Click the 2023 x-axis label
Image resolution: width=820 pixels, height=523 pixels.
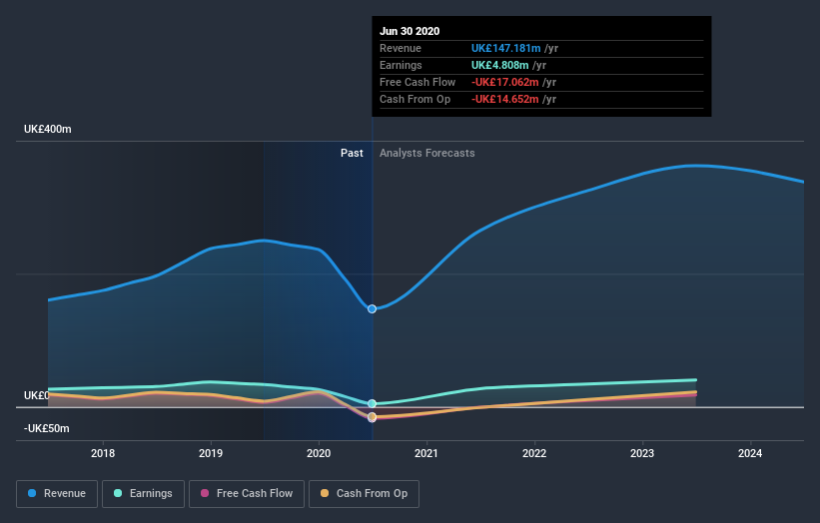point(642,453)
